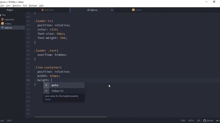Open index.html in the tree view

point(9,19)
